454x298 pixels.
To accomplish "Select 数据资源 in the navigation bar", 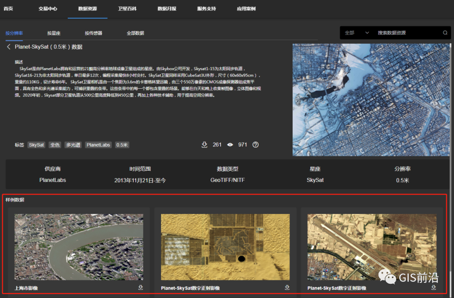I will click(87, 9).
